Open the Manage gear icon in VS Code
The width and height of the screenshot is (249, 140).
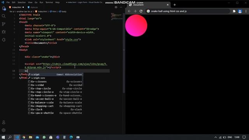[x=4, y=130]
